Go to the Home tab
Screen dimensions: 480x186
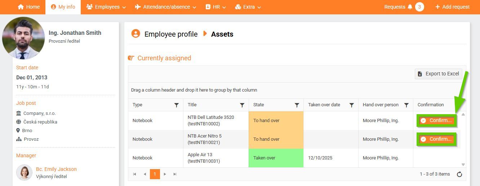[x=28, y=7]
